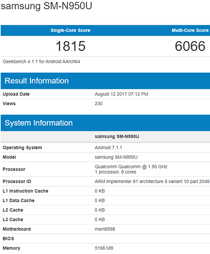Click the BIOS label
The image size is (210, 254).
(8, 239)
